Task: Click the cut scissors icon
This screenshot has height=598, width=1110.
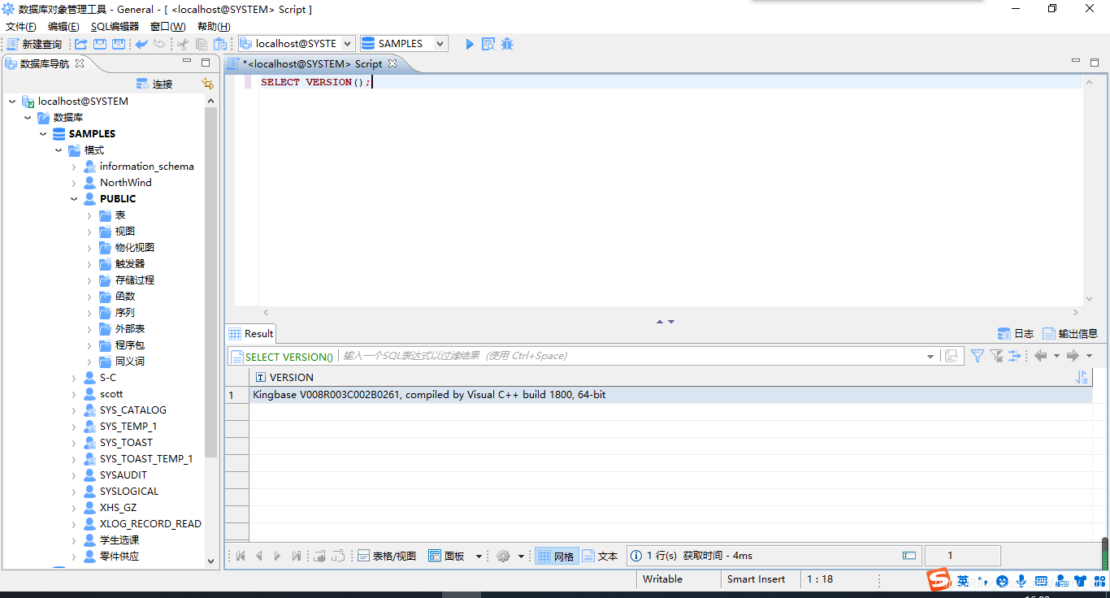Action: (183, 44)
